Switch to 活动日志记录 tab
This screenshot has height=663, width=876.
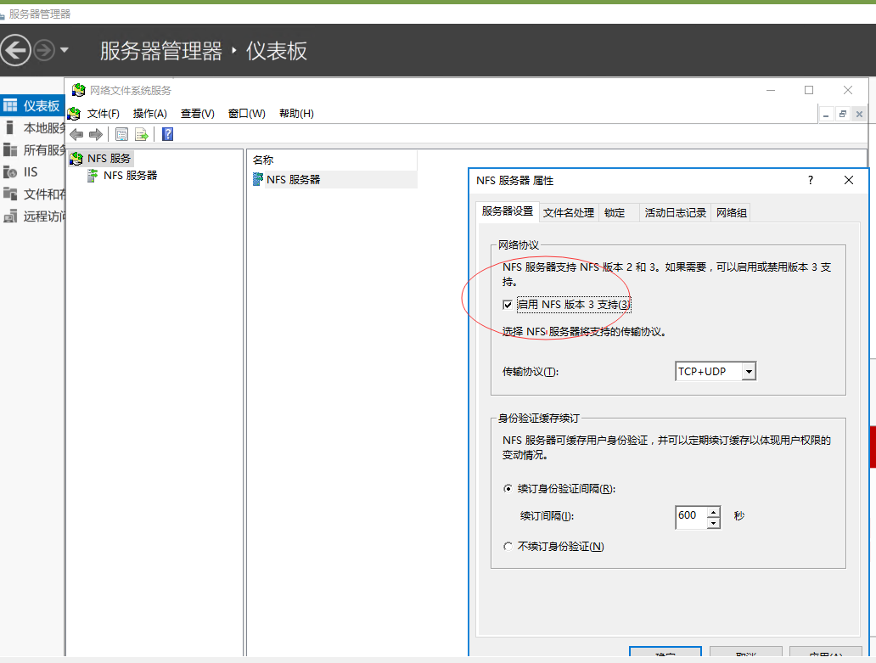coord(675,213)
